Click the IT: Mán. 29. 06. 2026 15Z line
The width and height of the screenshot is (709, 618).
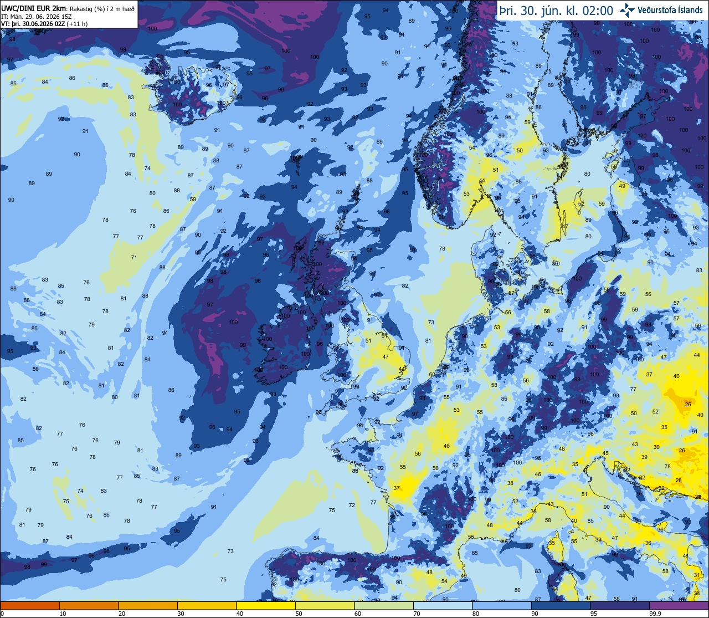37,16
